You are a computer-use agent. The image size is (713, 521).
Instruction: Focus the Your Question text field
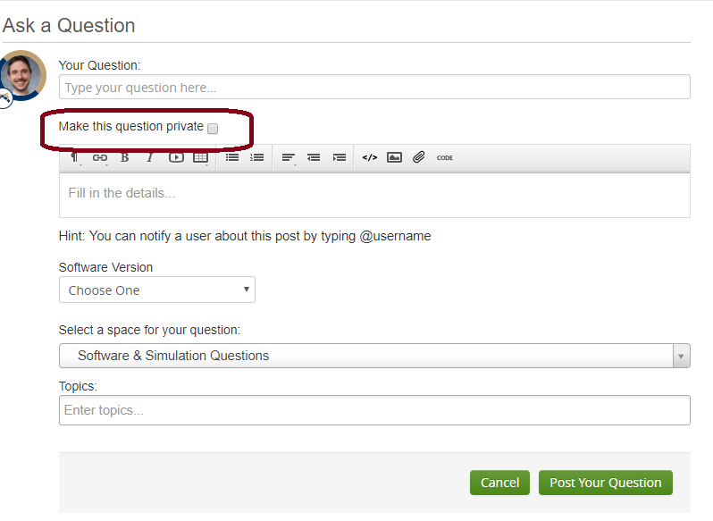point(374,88)
